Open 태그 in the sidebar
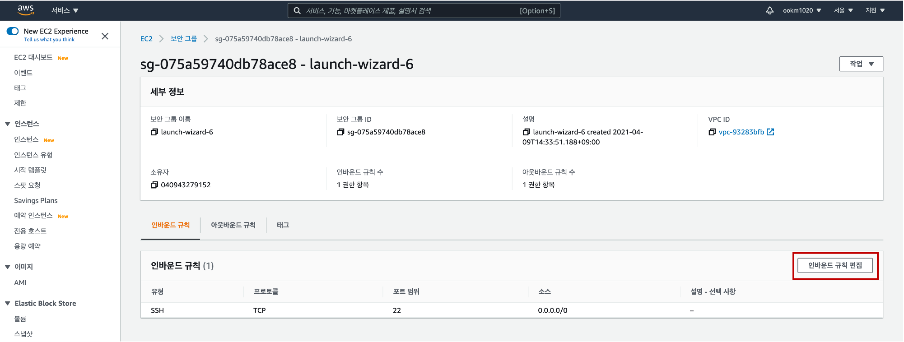Screen dimensions: 904x342 coord(20,88)
